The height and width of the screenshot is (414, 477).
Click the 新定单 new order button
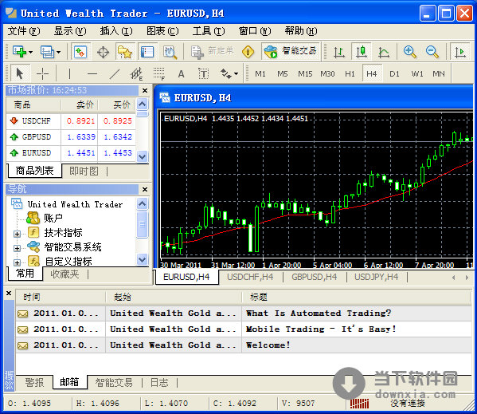[x=213, y=52]
